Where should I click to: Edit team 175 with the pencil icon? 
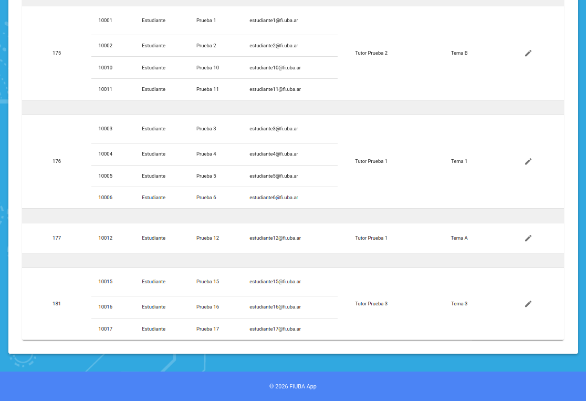coord(528,53)
